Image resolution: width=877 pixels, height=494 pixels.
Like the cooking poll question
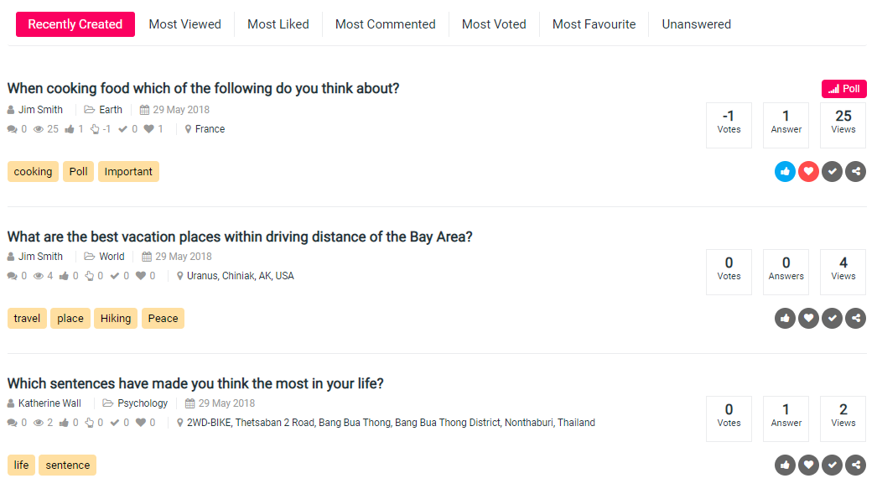(785, 172)
